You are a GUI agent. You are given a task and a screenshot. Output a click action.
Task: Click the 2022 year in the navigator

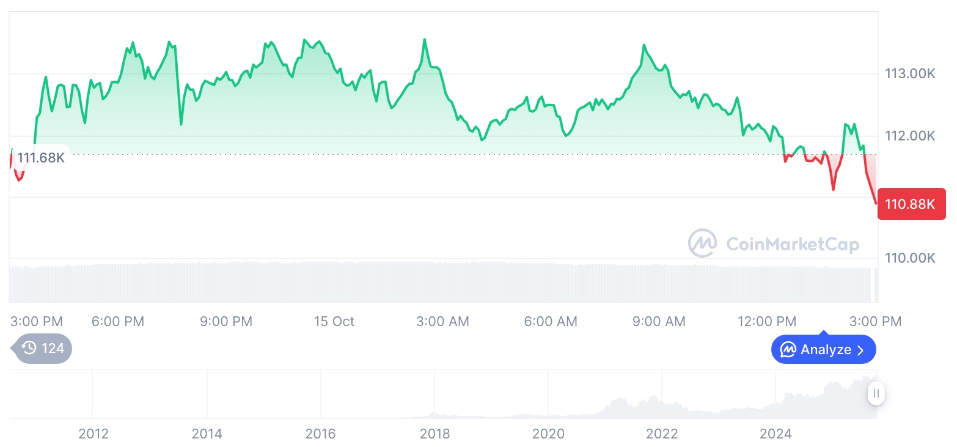click(x=662, y=434)
